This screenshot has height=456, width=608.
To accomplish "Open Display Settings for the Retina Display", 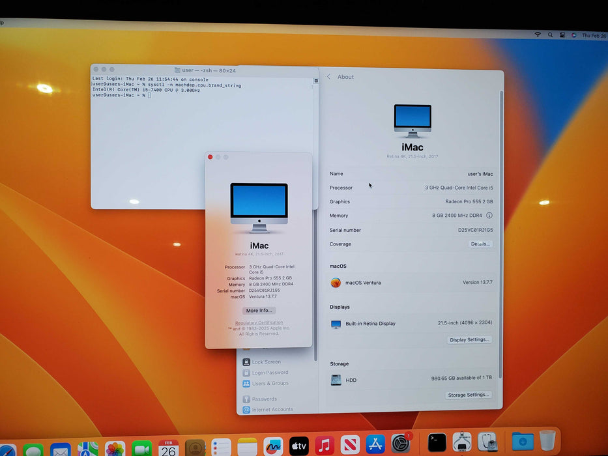I will pyautogui.click(x=469, y=339).
